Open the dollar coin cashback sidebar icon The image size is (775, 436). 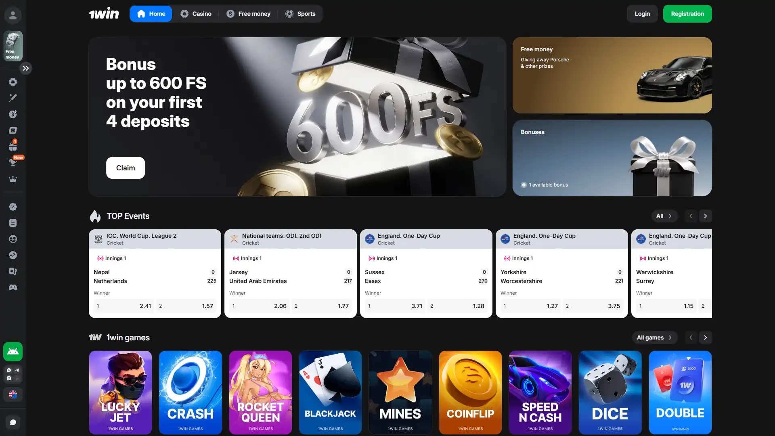point(13,114)
